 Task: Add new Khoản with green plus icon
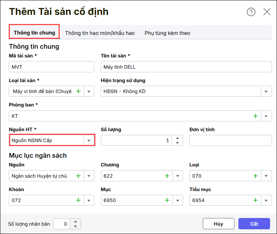pyautogui.click(x=78, y=200)
